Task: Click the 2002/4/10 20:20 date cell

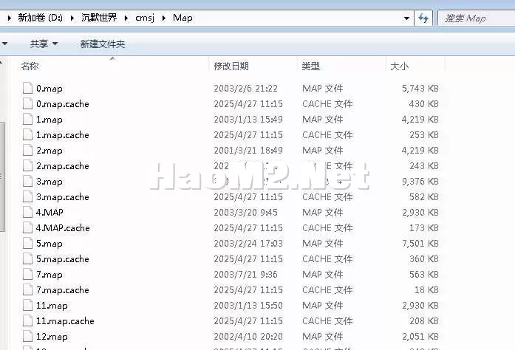Action: 248,336
